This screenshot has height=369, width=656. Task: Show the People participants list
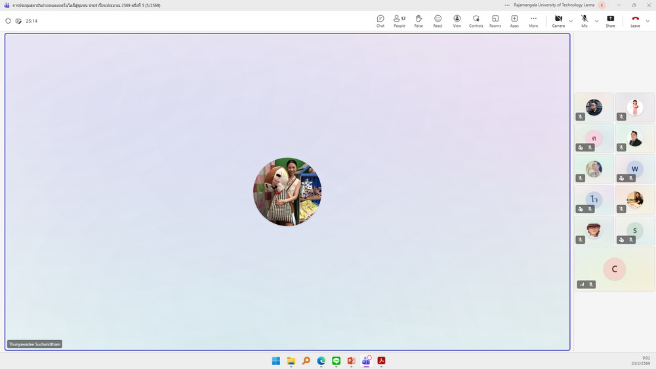click(399, 20)
